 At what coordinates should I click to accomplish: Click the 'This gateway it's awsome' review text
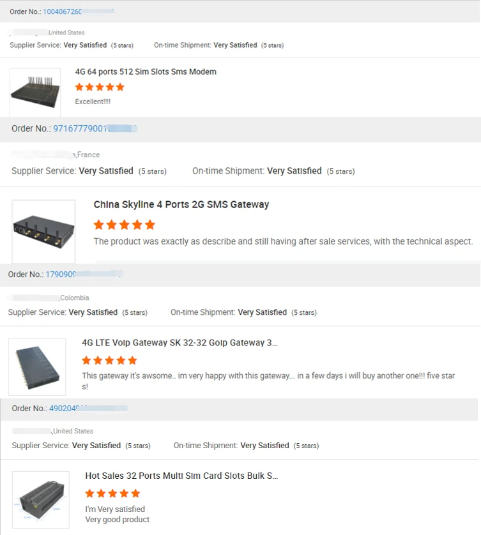coord(268,375)
